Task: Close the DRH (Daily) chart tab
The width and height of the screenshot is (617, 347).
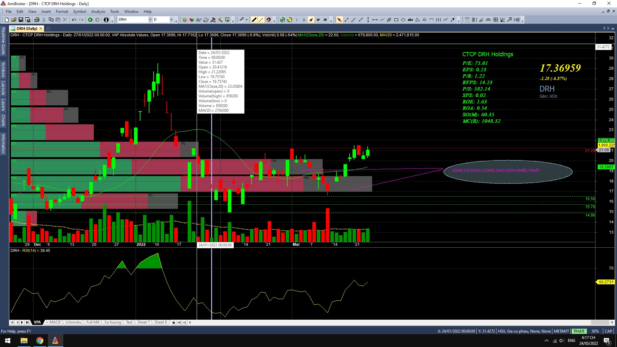Action: (x=41, y=29)
